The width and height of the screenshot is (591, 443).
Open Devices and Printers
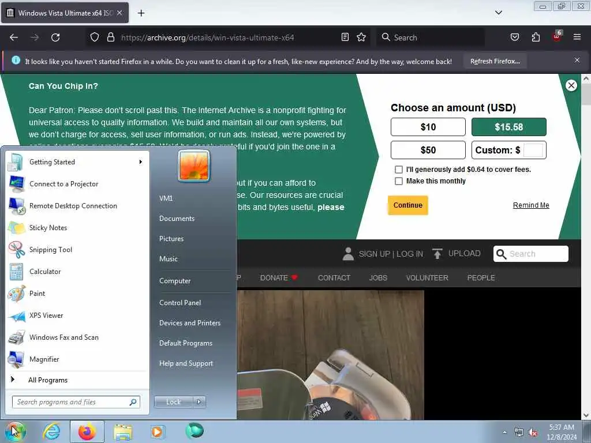coord(189,323)
